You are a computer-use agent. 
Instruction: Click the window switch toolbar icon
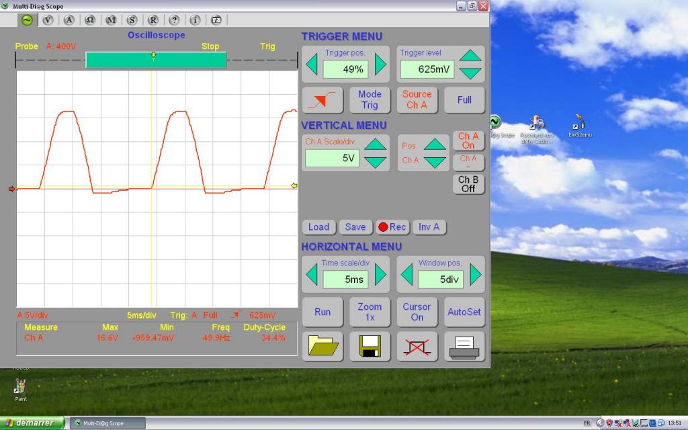click(x=216, y=19)
